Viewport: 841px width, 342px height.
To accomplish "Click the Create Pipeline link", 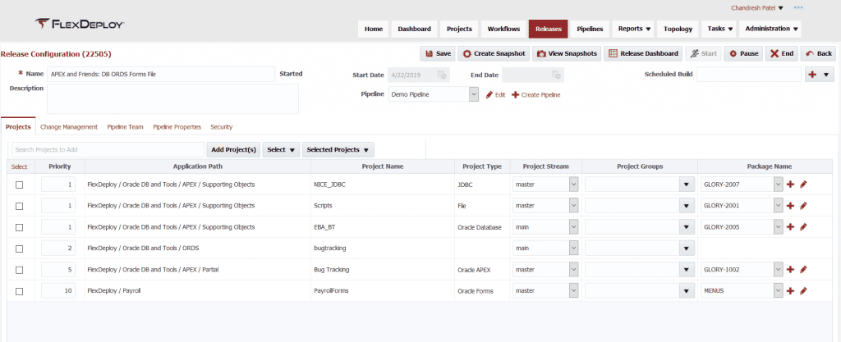I will pyautogui.click(x=535, y=95).
